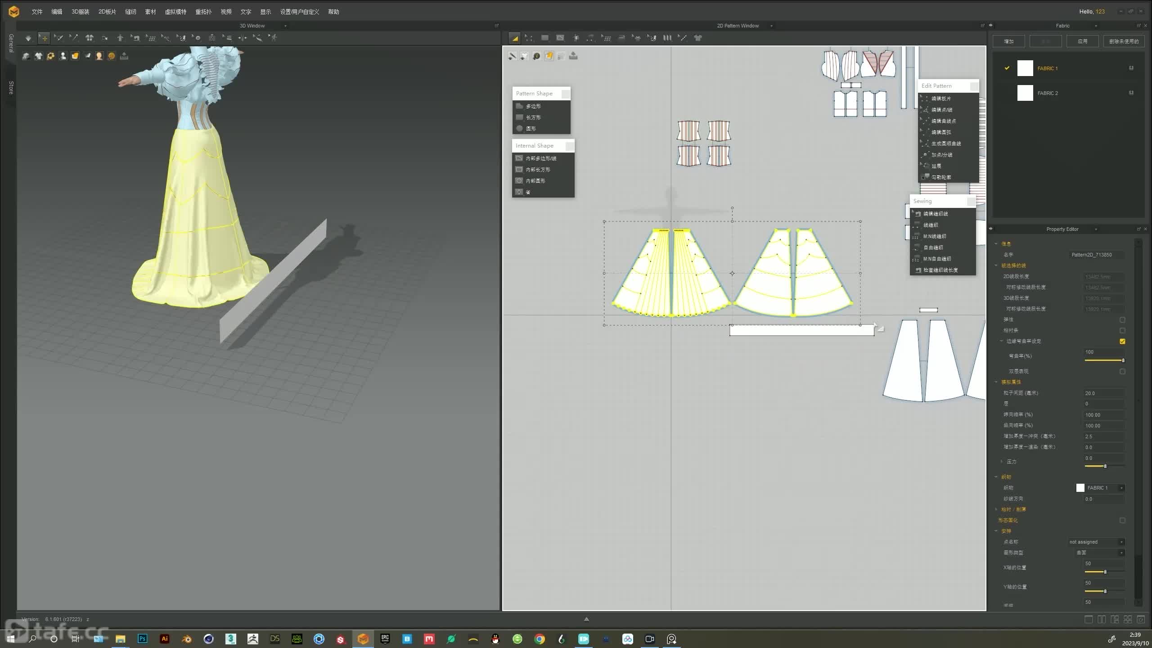Toggle the 粘衬条 checkbox
The width and height of the screenshot is (1152, 648).
[1122, 330]
